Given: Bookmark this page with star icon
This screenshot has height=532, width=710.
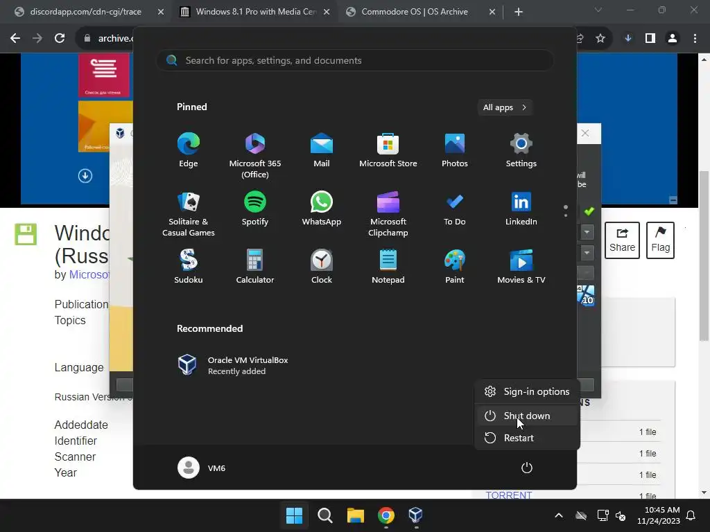Looking at the screenshot, I should click(600, 39).
